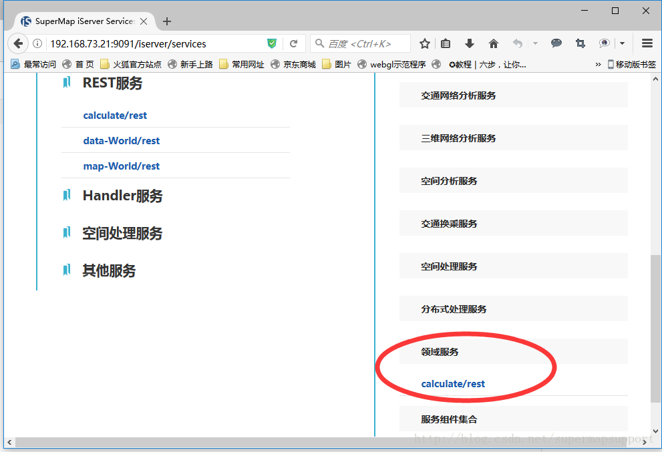Show more bookmarks chevron

coord(598,65)
